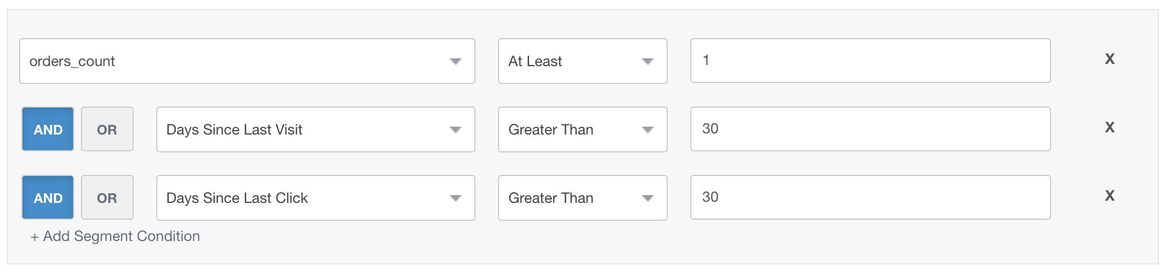
Task: Click the Last Visit value field with 30
Action: (870, 129)
